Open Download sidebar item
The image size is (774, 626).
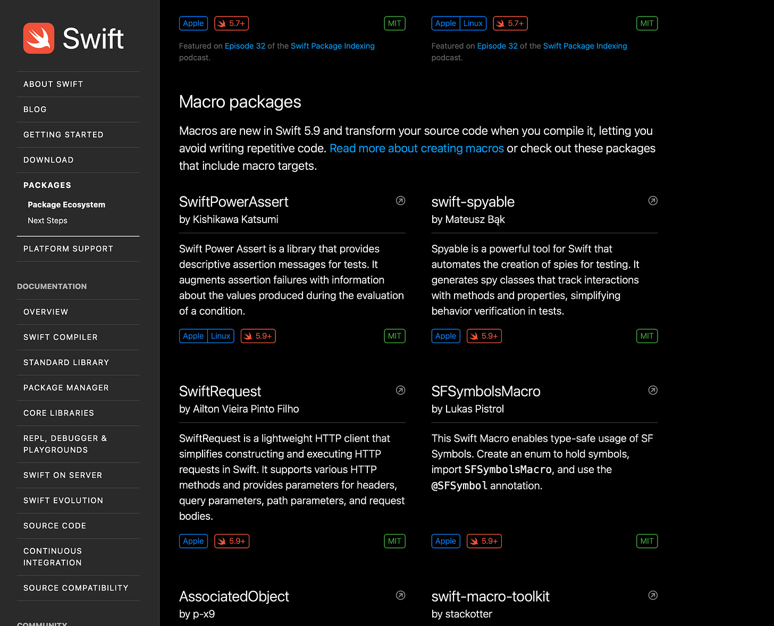tap(48, 160)
